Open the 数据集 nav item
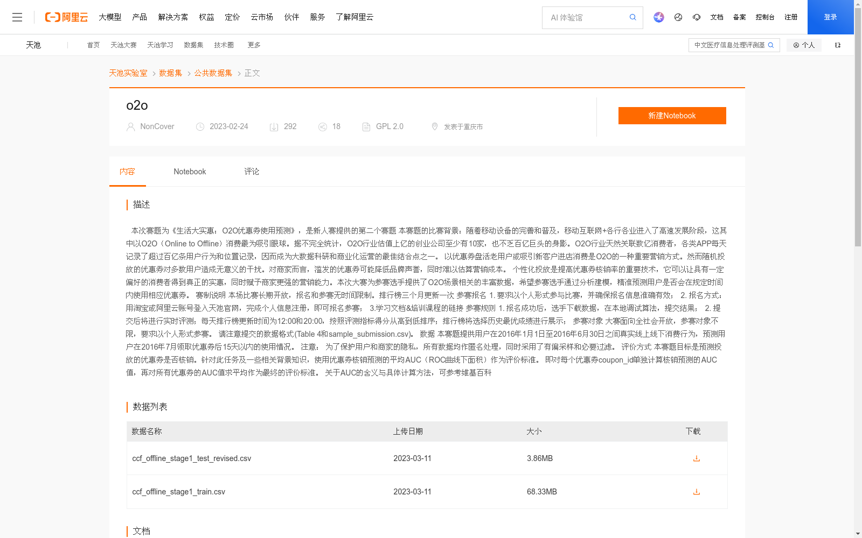 [193, 45]
